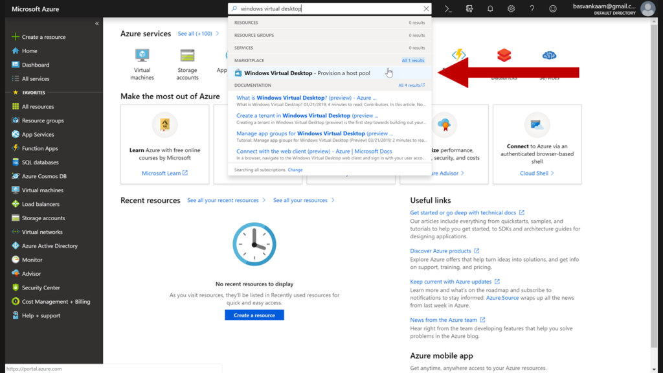
Task: Open Storage accounts service tile
Action: pyautogui.click(x=187, y=64)
